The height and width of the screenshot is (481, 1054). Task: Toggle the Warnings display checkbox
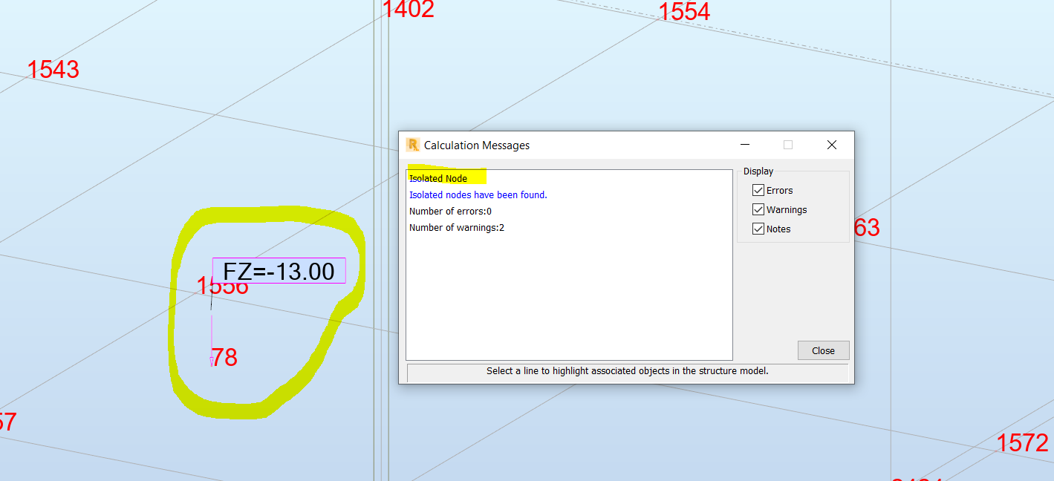pyautogui.click(x=758, y=209)
